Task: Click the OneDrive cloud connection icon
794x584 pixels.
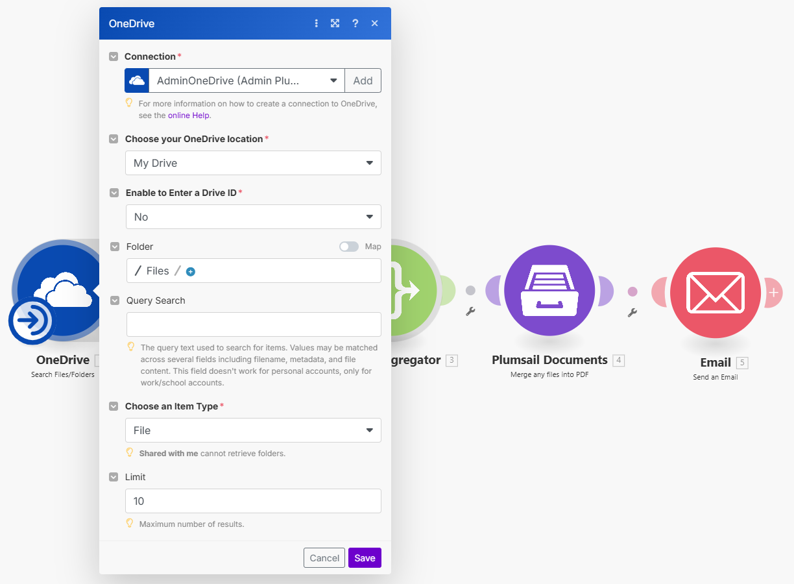Action: coord(137,80)
